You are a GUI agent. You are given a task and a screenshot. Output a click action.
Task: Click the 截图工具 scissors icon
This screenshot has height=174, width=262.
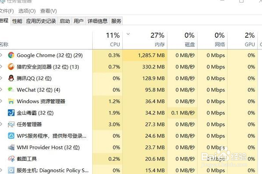(11, 159)
